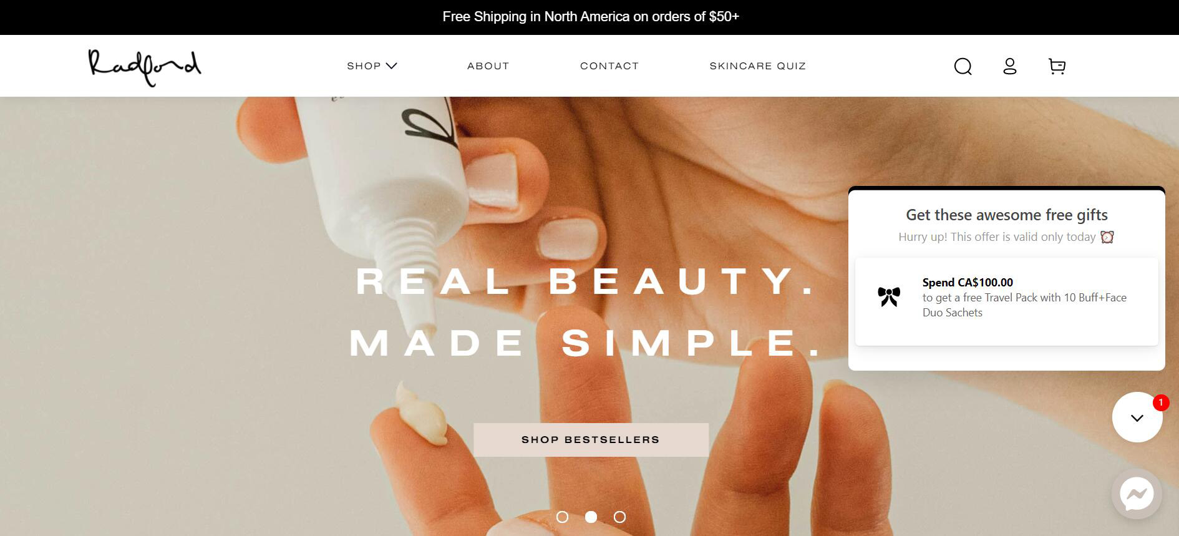This screenshot has width=1179, height=536.
Task: Collapse the free gifts popup with chevron button
Action: tap(1137, 417)
